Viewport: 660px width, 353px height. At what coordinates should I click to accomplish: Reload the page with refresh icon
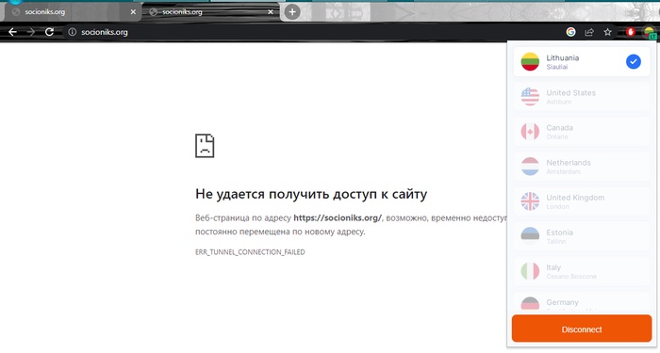click(49, 32)
